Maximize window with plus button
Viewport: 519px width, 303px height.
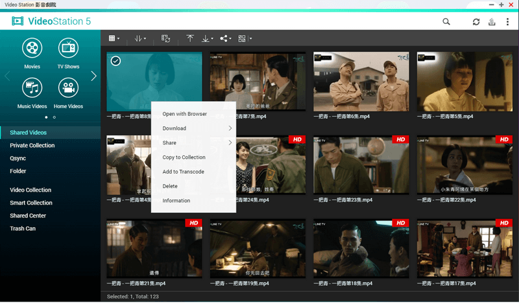click(501, 5)
